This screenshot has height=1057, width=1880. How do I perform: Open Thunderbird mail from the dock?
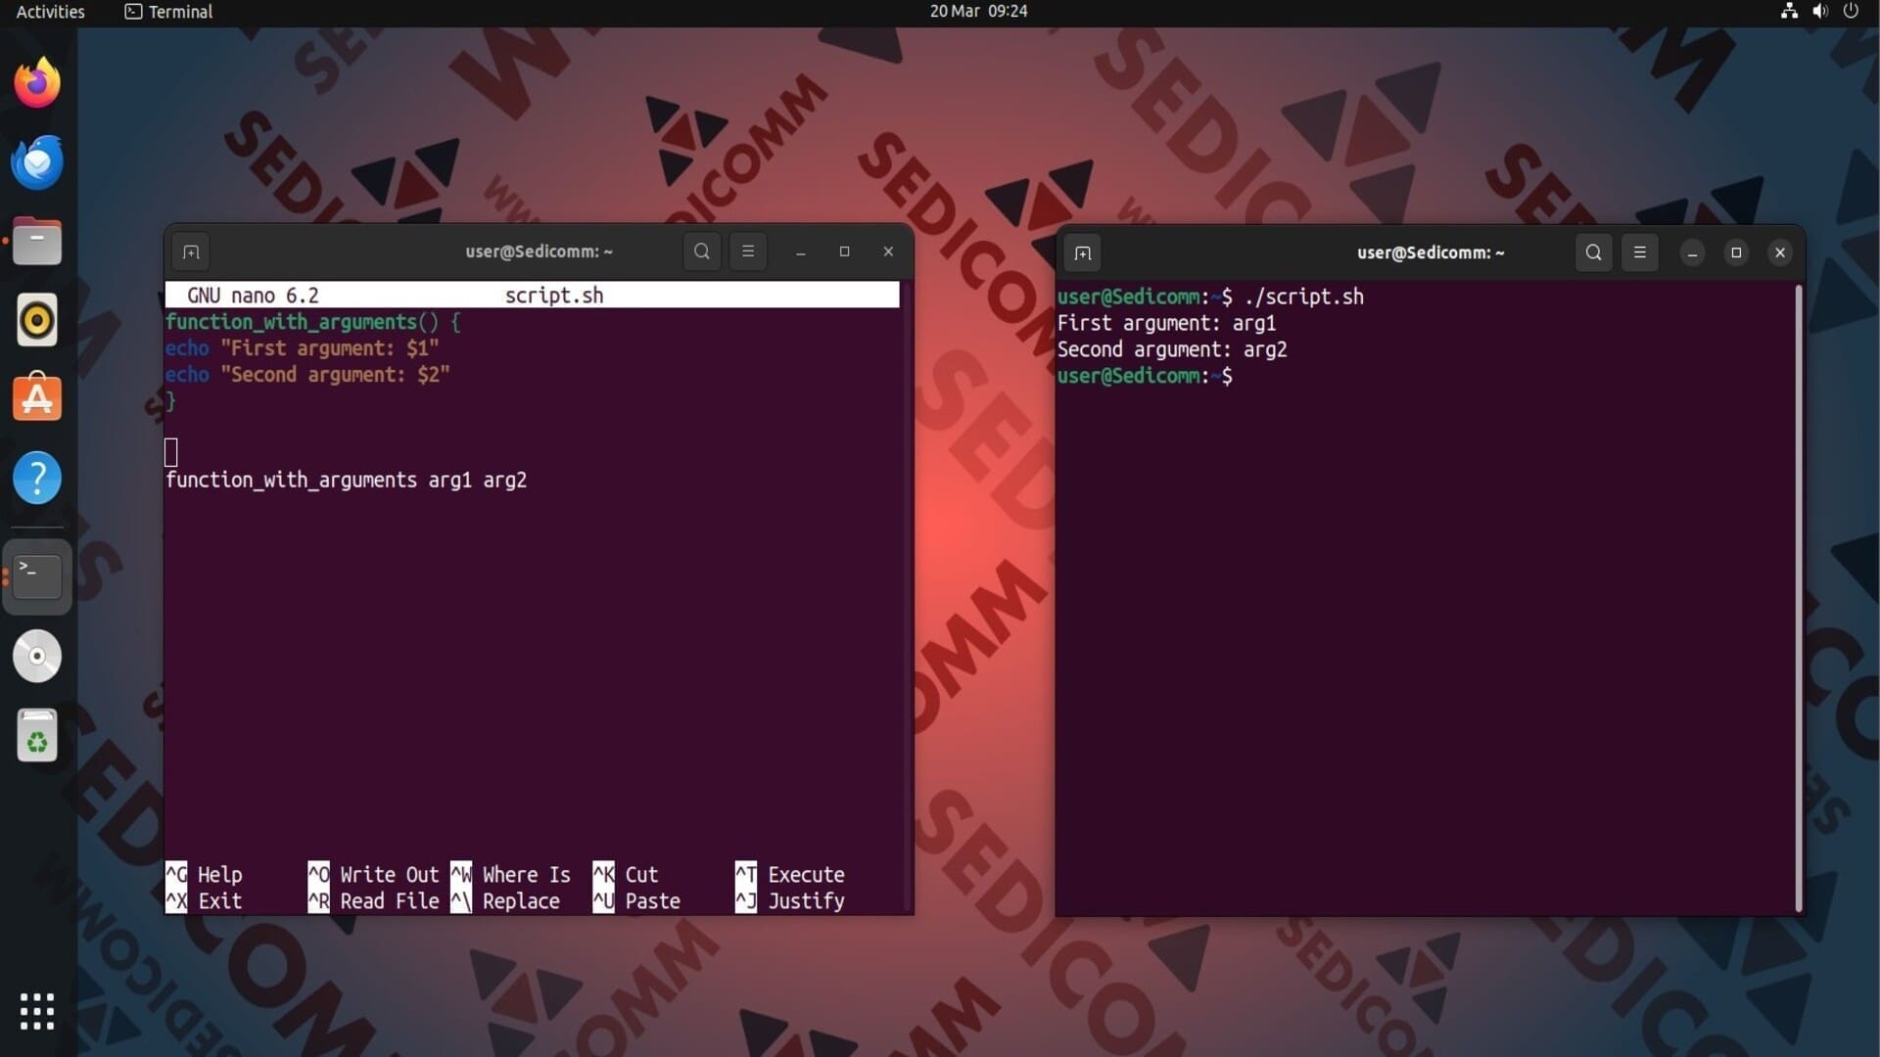tap(37, 162)
